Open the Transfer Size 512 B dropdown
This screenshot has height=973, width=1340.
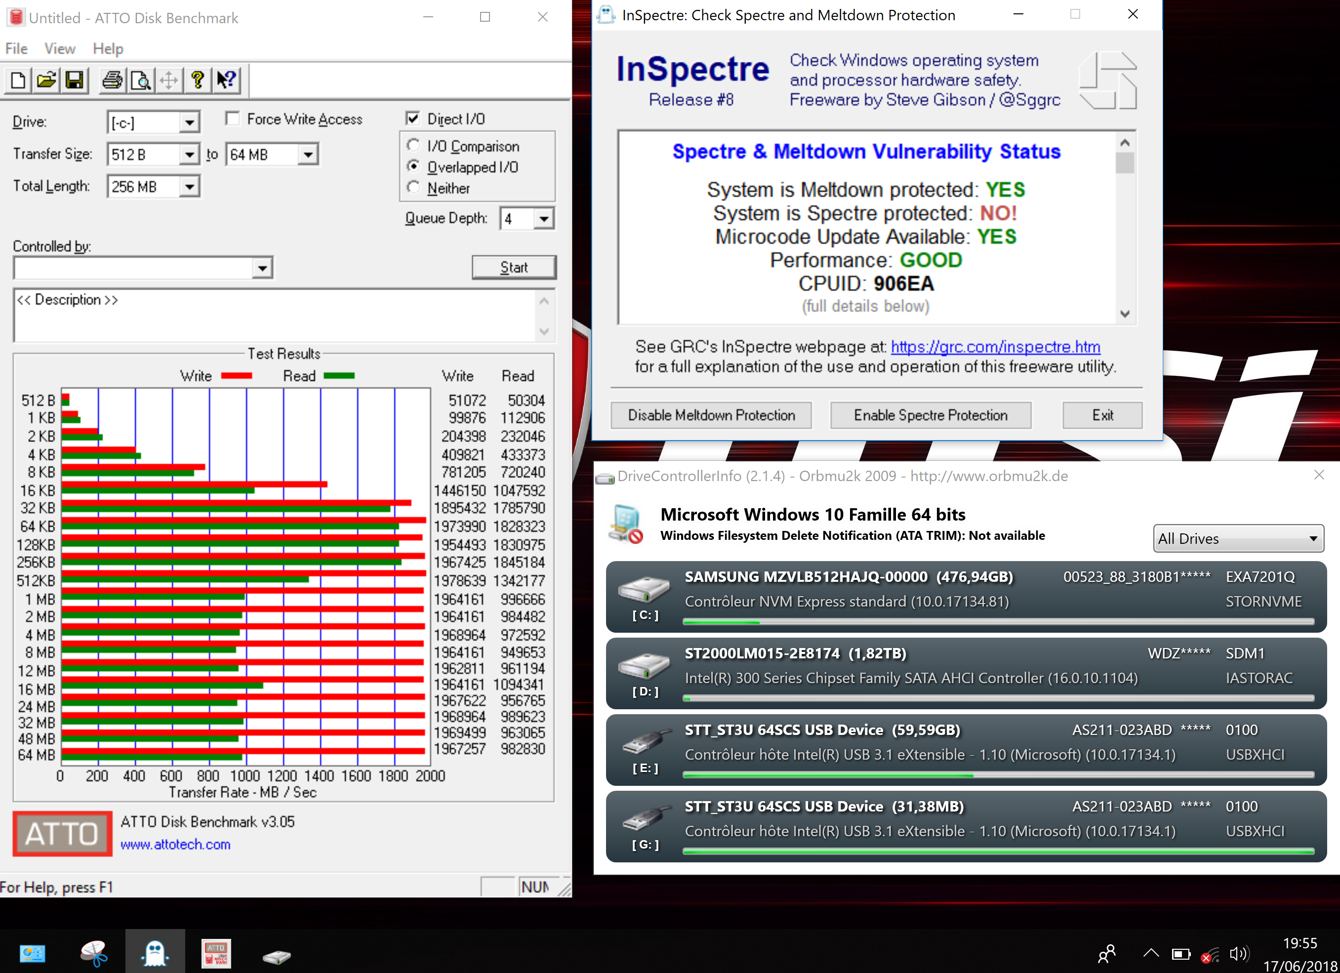[189, 155]
